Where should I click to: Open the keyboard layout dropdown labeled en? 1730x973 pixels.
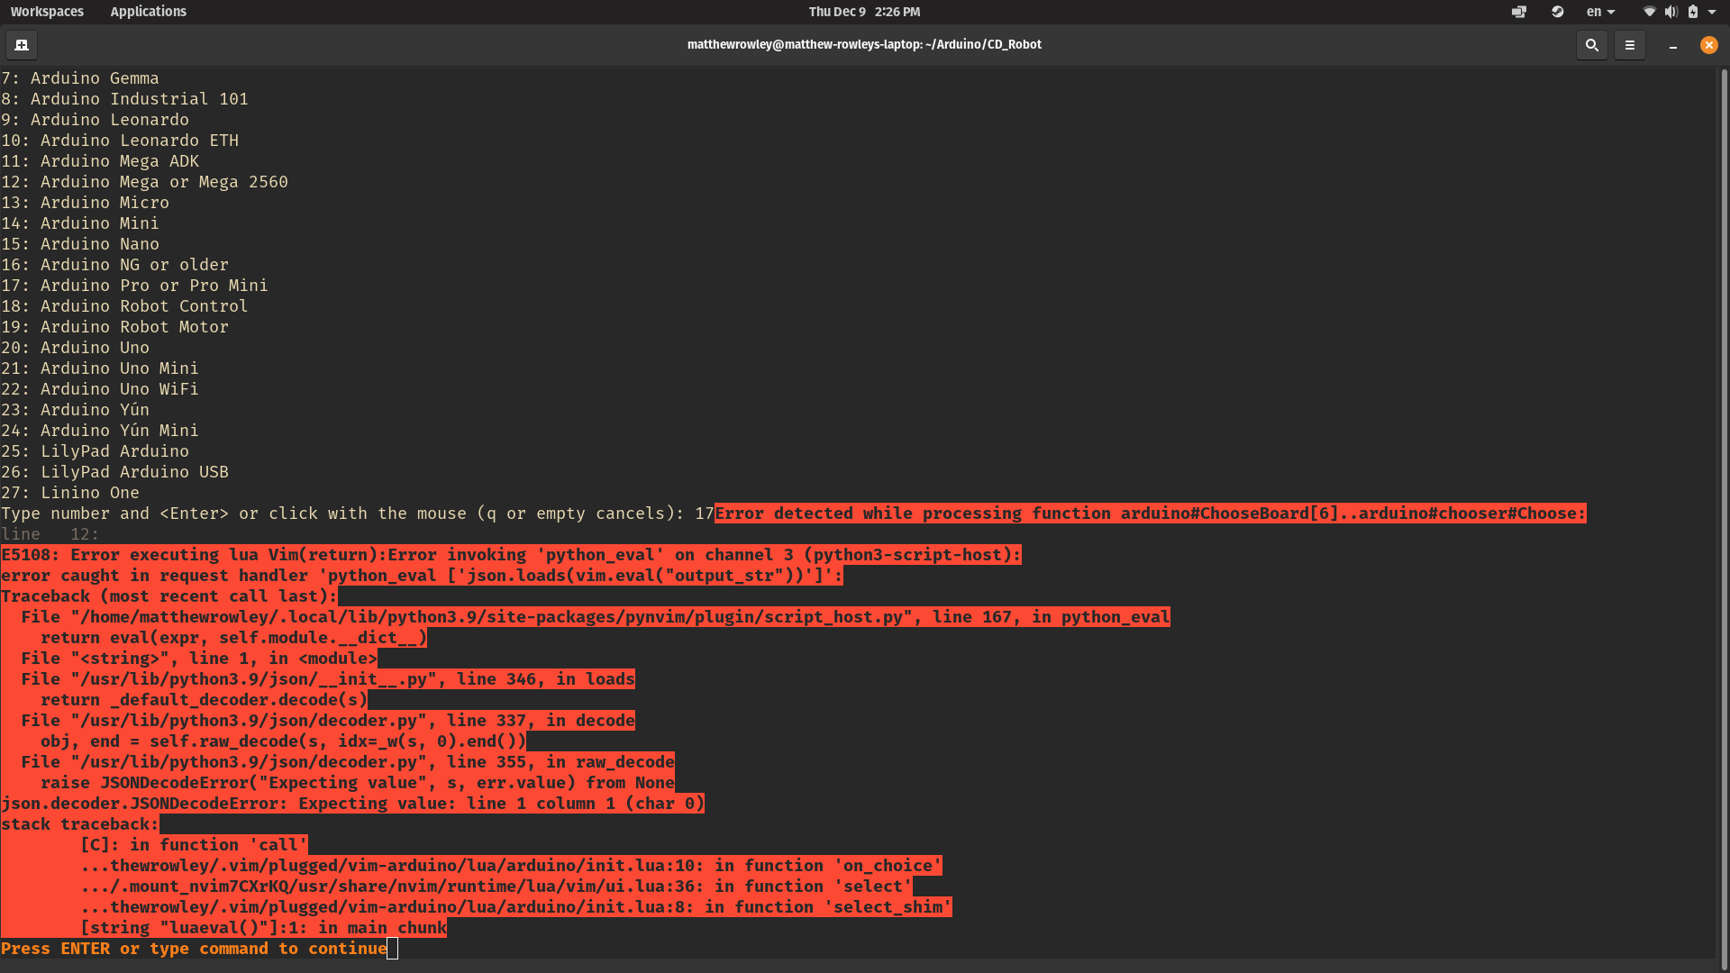(x=1598, y=12)
